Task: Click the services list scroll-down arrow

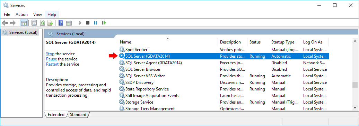Action: (x=355, y=107)
